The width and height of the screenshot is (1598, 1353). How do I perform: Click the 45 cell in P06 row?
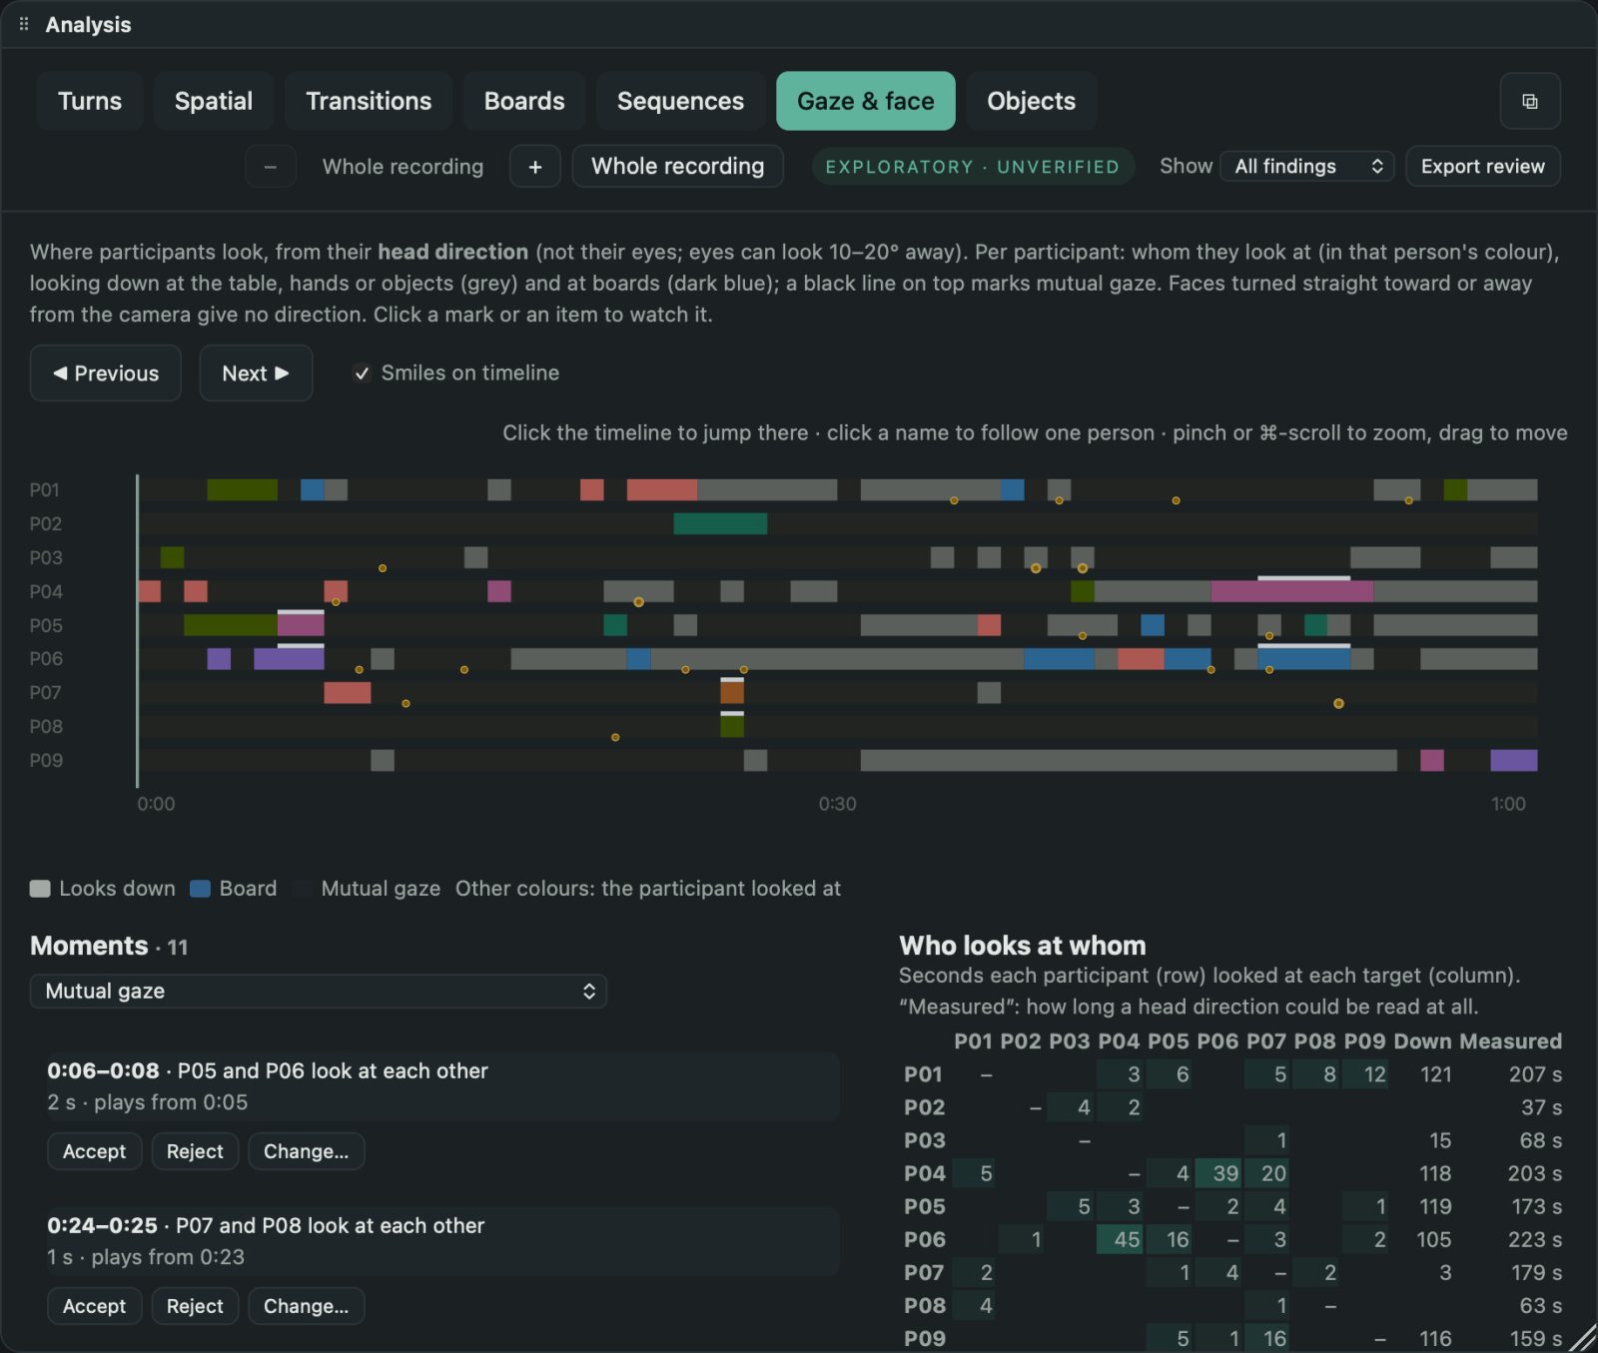point(1120,1239)
